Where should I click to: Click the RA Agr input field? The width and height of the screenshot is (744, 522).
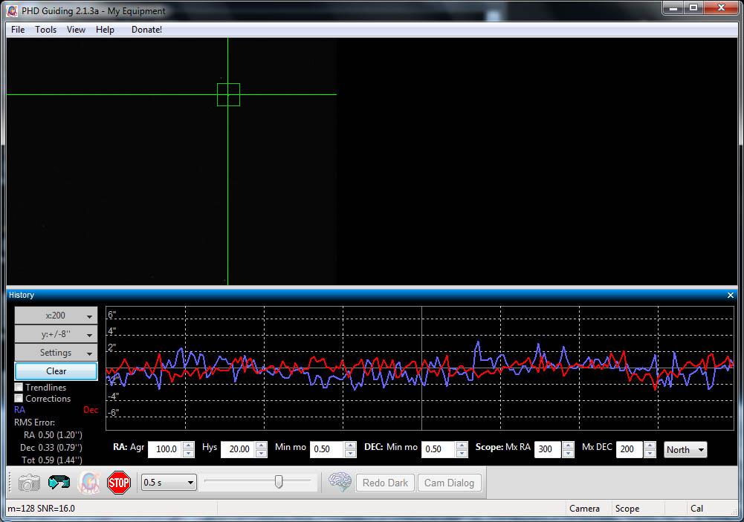166,449
